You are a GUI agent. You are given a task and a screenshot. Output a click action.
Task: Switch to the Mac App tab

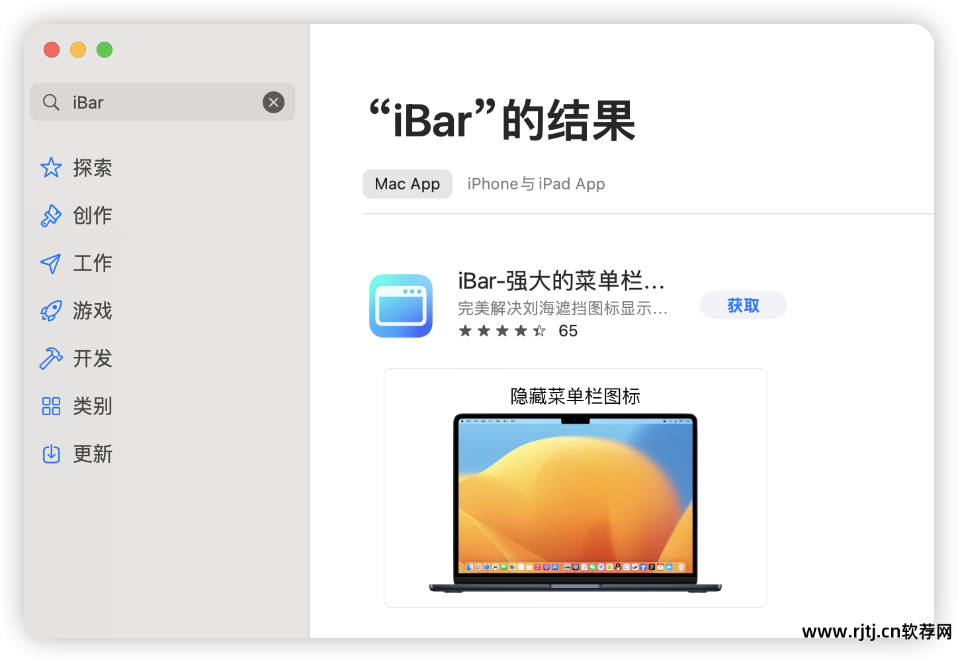point(407,183)
